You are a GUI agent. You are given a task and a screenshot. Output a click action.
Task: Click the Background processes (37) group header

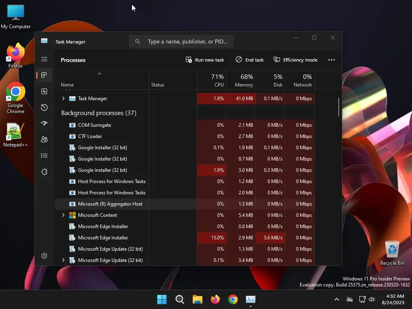[x=99, y=113]
